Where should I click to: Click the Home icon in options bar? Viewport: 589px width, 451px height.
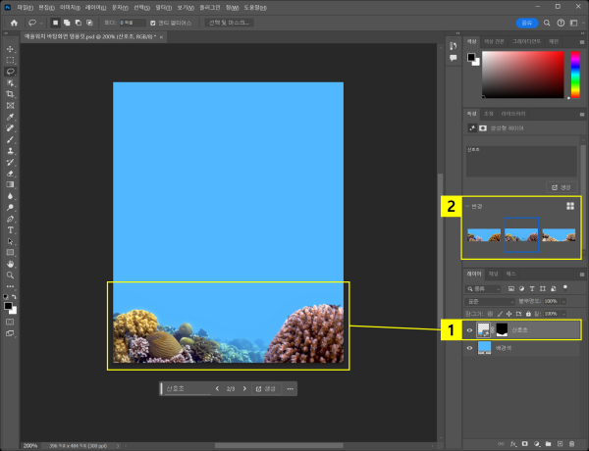point(14,22)
